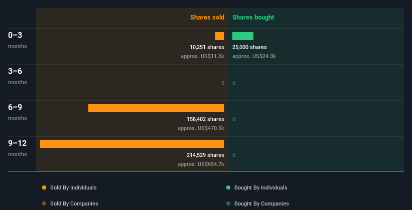Click the Sold By Individuals legend dot
Viewport: 412px width, 210px height.
click(x=44, y=187)
